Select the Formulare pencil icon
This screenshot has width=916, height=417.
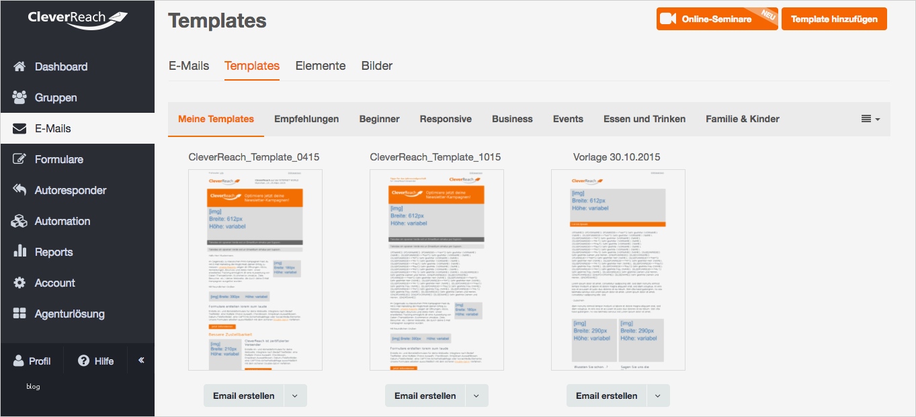[19, 159]
